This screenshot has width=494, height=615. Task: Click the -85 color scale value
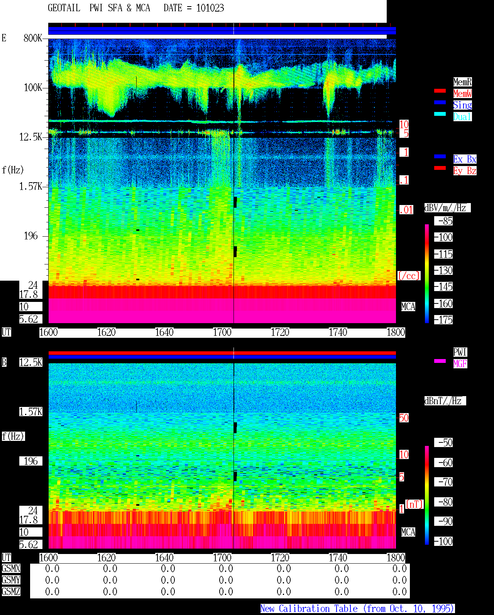(444, 221)
